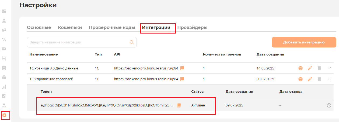Edit the 1С:Розница 3.0 Демо данные integration
Screen dimensions: 339x122
click(310, 68)
